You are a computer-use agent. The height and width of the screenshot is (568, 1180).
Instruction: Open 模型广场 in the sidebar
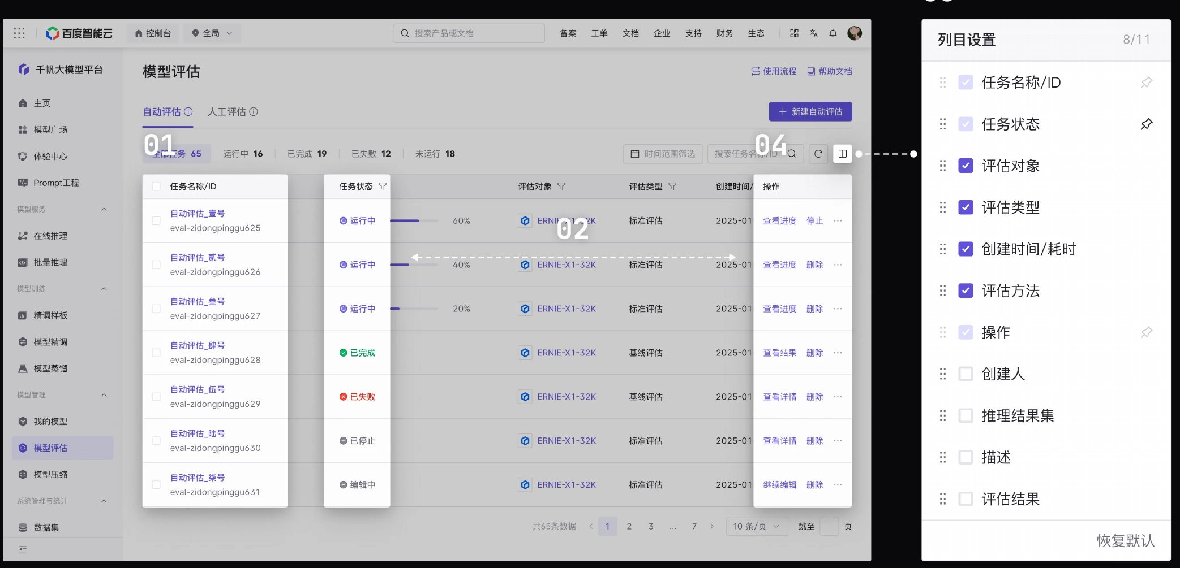pos(50,130)
